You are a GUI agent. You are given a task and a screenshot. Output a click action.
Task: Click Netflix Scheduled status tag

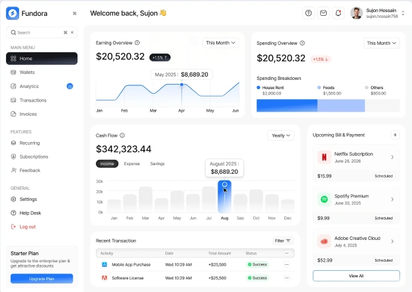tap(384, 176)
